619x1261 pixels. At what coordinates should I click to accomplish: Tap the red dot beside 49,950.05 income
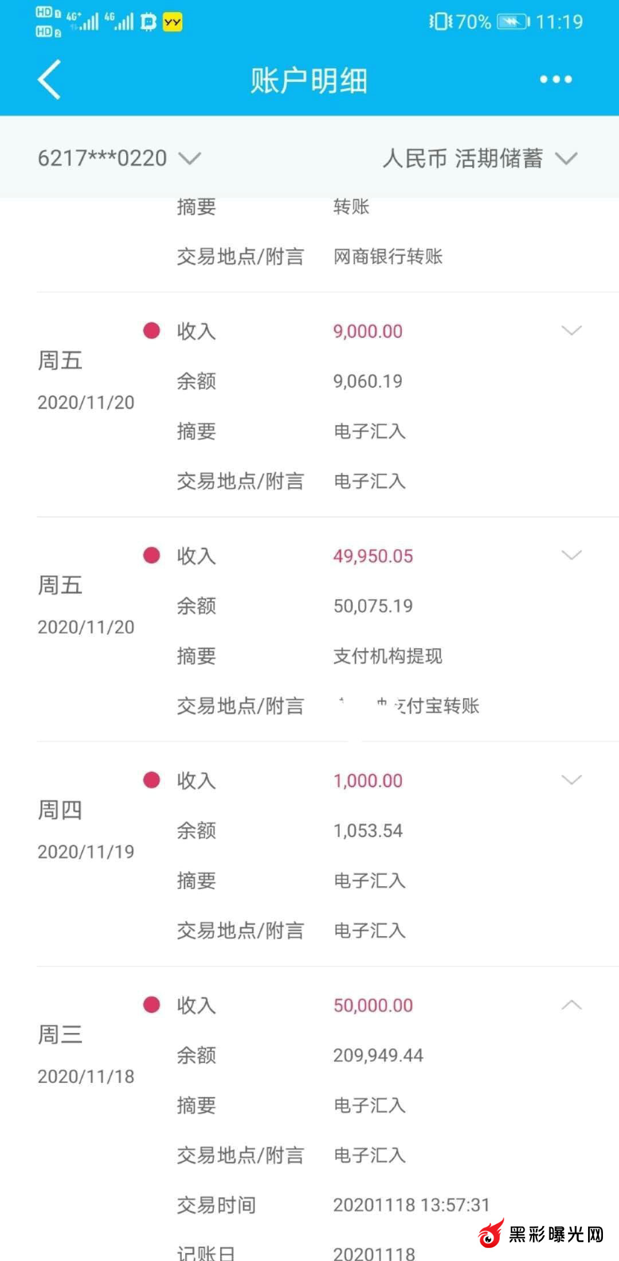click(x=151, y=555)
